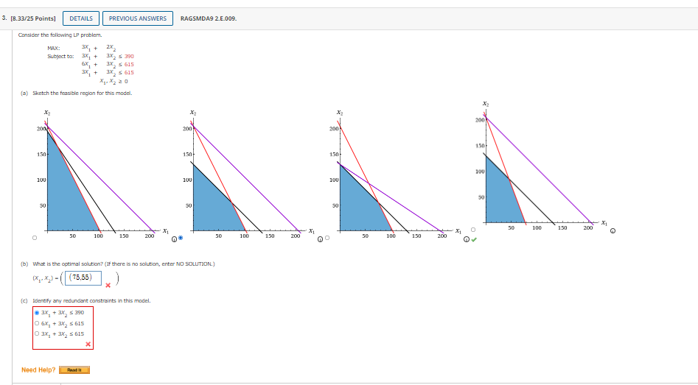Open the info icon after the fourth graph
Screen dimensions: 698x385
pos(613,230)
